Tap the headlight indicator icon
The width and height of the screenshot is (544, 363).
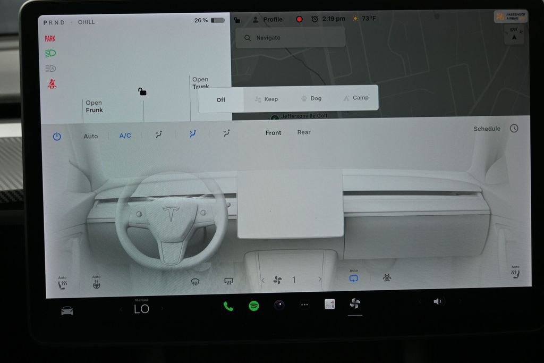pos(50,53)
